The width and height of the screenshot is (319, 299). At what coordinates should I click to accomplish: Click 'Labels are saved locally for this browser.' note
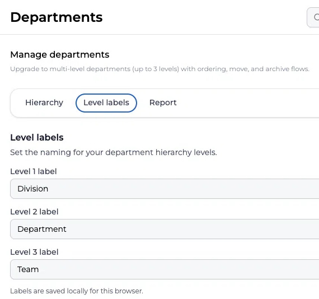(77, 291)
